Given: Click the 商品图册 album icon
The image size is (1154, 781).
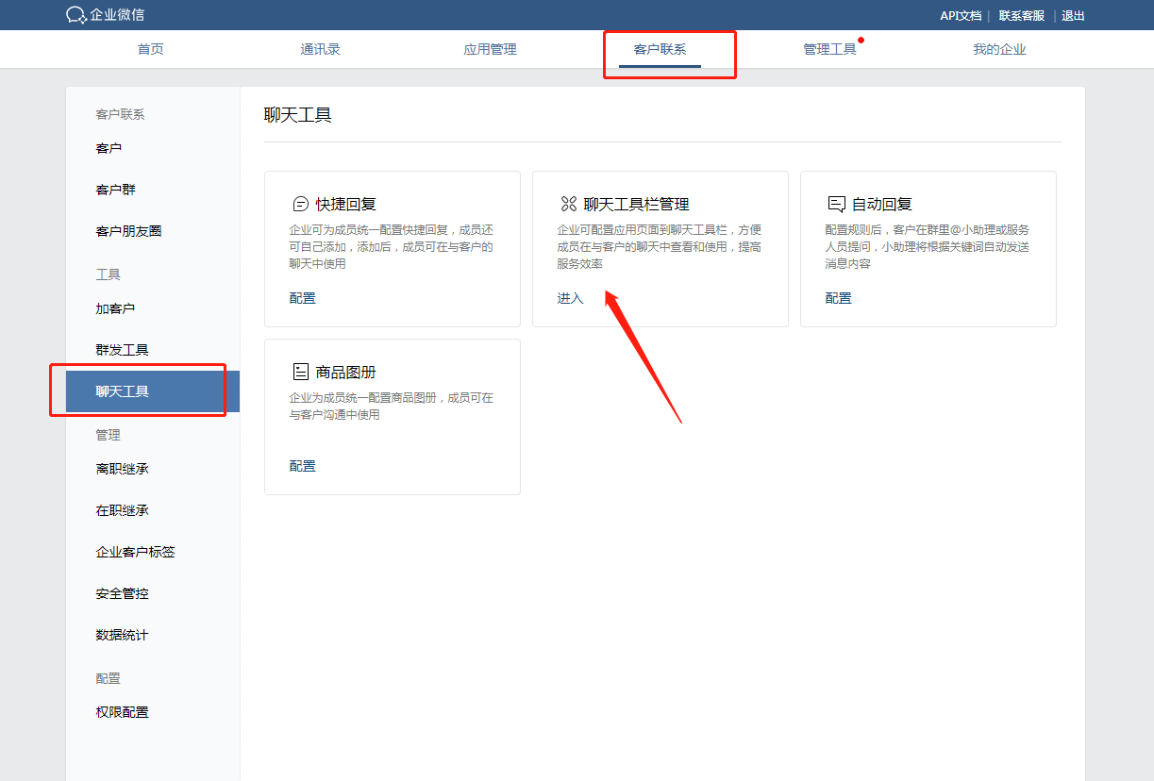Looking at the screenshot, I should pos(301,372).
